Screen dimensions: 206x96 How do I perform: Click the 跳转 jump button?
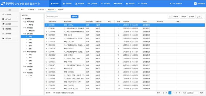click(x=201, y=93)
